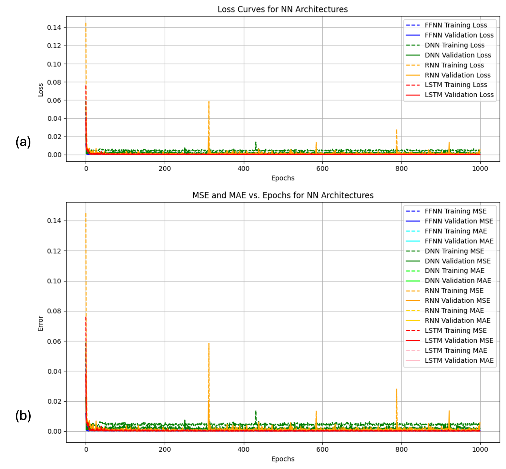Click 'Epochs' label under the MSE and MAE plot

[283, 459]
